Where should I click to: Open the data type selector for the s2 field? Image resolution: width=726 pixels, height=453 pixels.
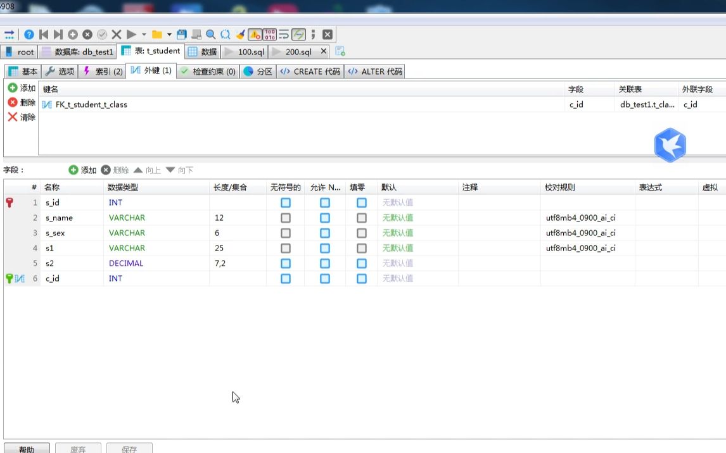click(x=155, y=263)
